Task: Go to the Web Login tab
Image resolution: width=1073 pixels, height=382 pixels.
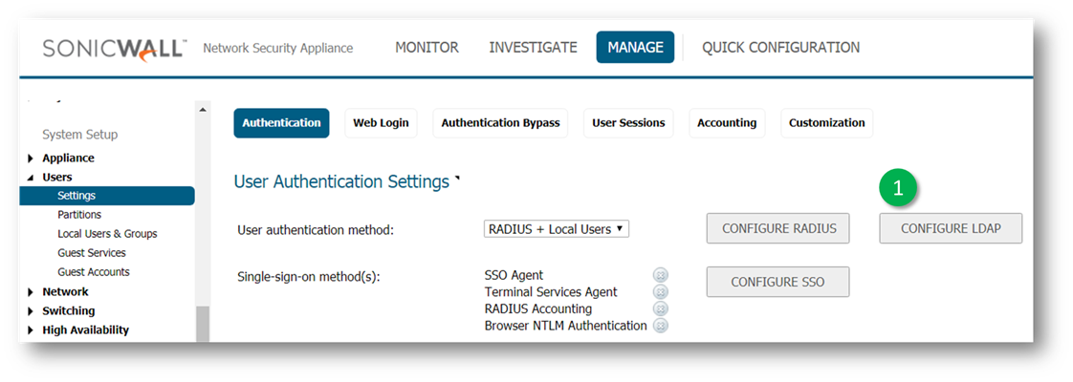Action: coord(381,123)
